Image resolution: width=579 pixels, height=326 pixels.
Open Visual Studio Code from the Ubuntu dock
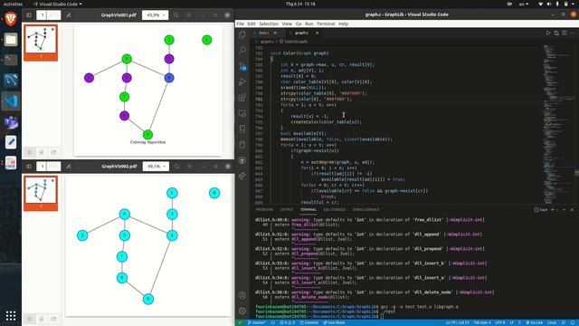[x=11, y=101]
